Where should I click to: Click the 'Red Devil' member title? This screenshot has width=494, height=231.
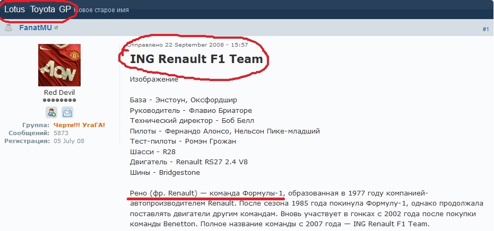(x=59, y=93)
